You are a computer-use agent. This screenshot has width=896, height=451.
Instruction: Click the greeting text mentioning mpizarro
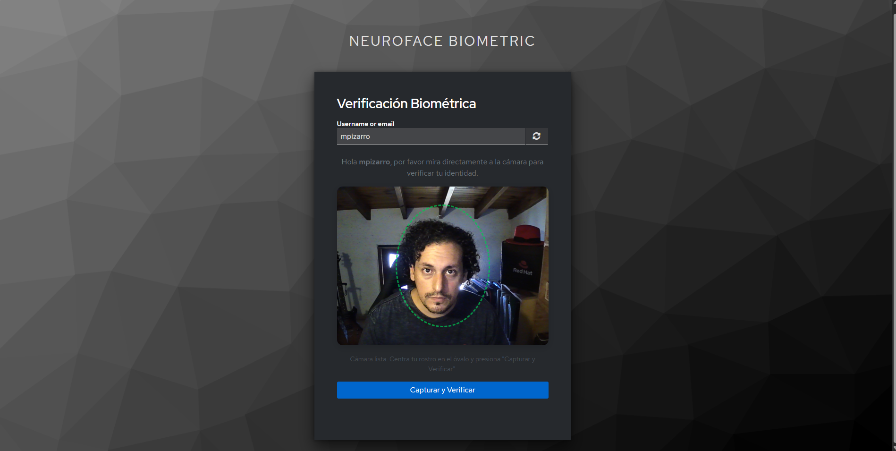442,167
